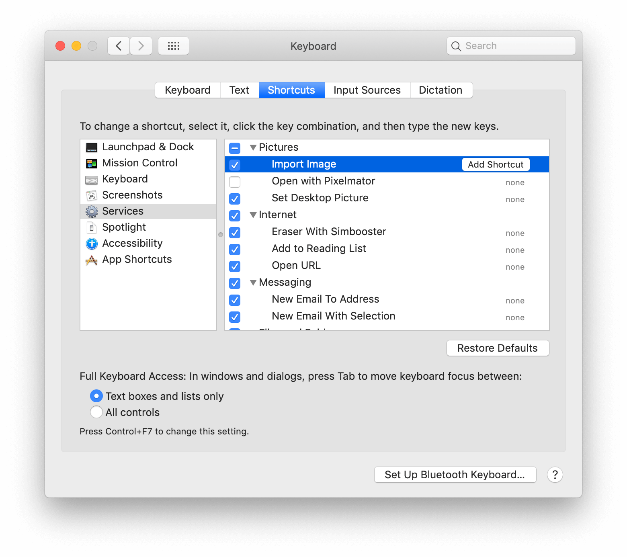Screen dimensions: 627x557
Task: Toggle the Messaging group checkbox
Action: pyautogui.click(x=235, y=283)
